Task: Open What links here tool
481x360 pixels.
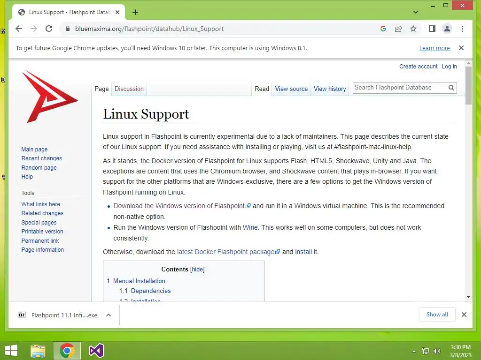Action: 40,204
